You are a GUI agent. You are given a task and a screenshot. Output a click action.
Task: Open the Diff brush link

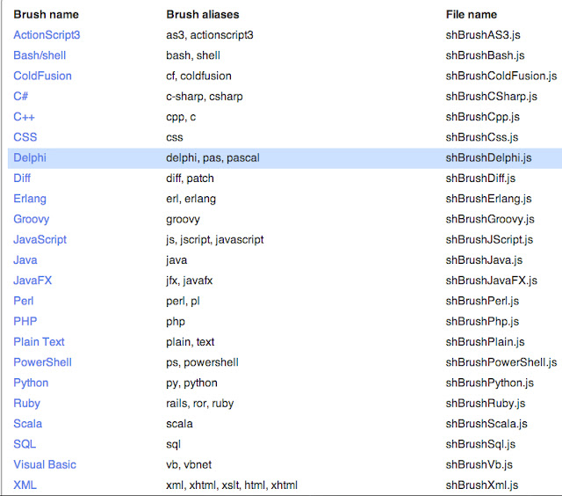22,179
